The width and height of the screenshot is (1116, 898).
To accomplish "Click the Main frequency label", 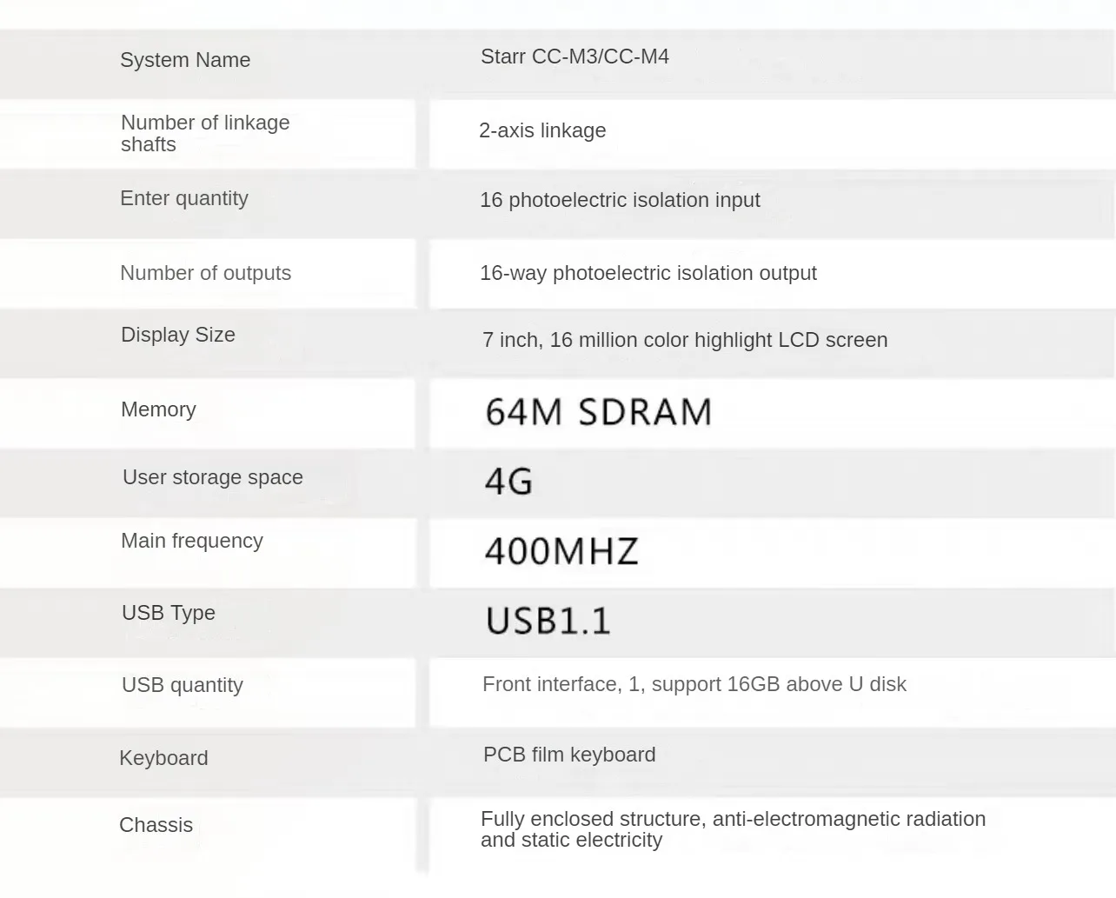I will point(192,541).
